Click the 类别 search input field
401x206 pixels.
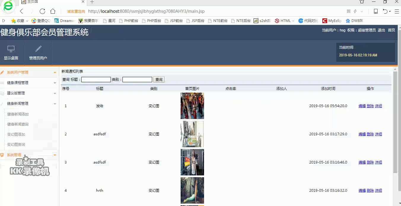[x=137, y=80]
